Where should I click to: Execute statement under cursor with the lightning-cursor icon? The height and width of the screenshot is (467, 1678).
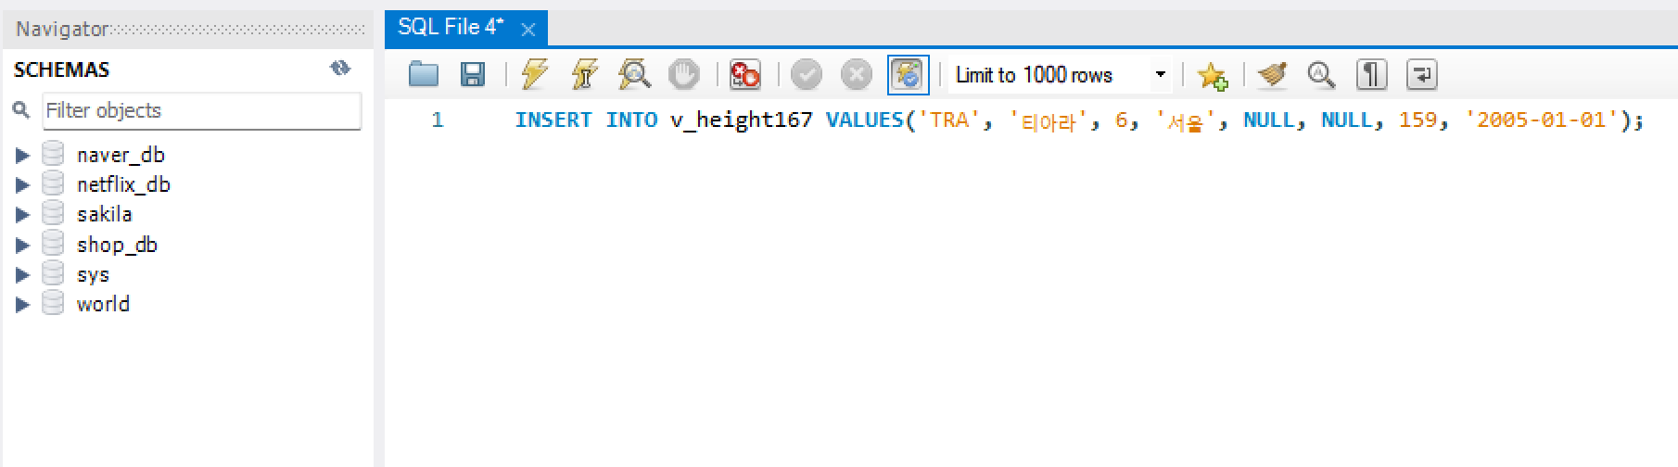[585, 74]
